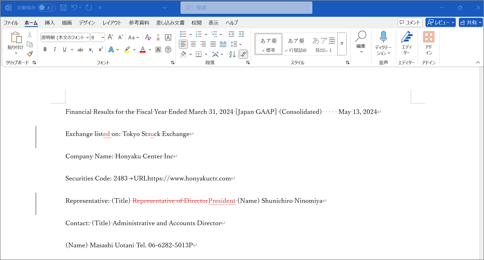The width and height of the screenshot is (484, 260).
Task: Click the 共有 share button
Action: click(471, 22)
